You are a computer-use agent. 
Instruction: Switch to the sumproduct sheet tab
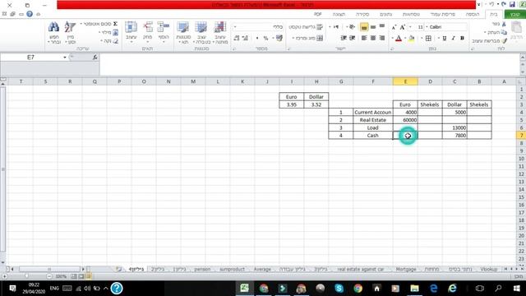pos(232,269)
